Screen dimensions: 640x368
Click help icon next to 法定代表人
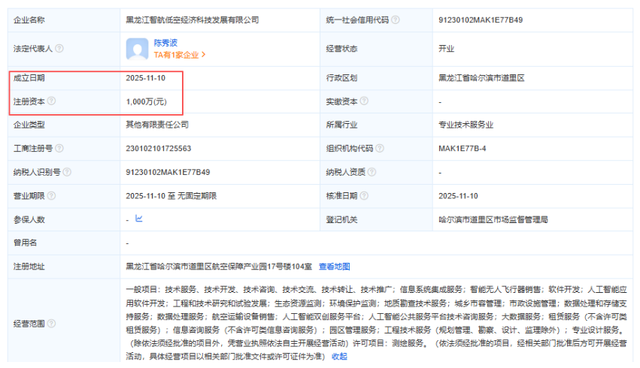tap(59, 49)
